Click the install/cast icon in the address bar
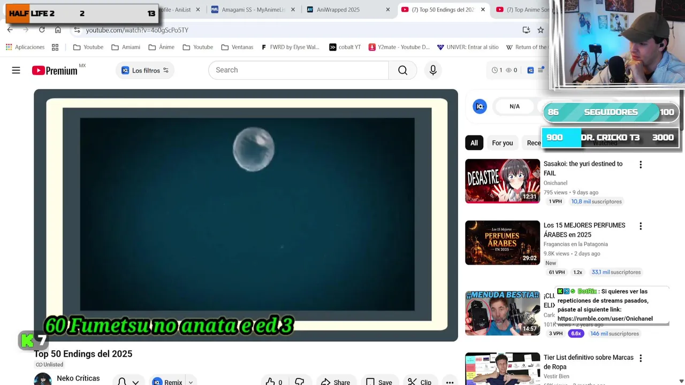The image size is (685, 385). tap(526, 30)
